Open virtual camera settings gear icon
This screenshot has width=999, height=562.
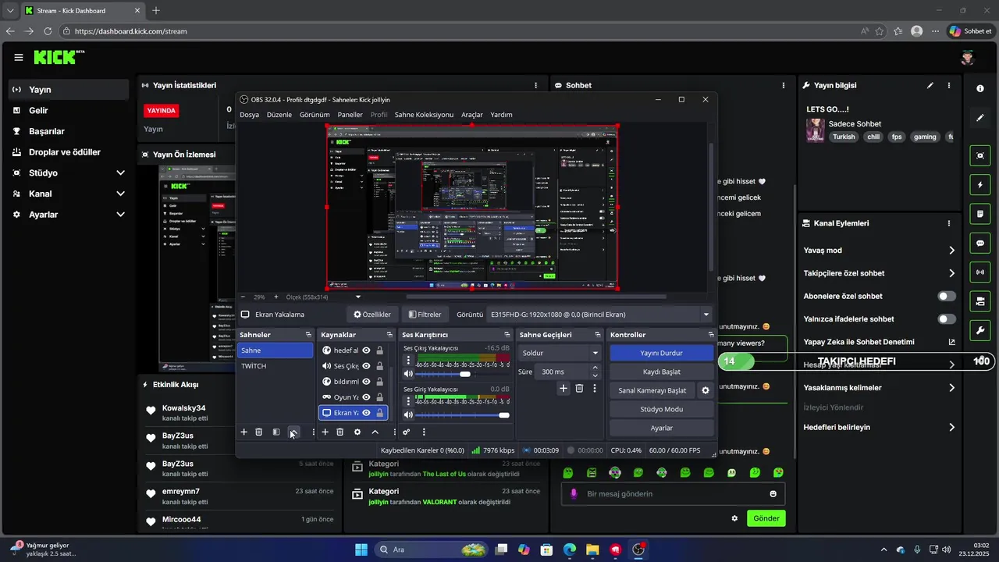tap(706, 390)
